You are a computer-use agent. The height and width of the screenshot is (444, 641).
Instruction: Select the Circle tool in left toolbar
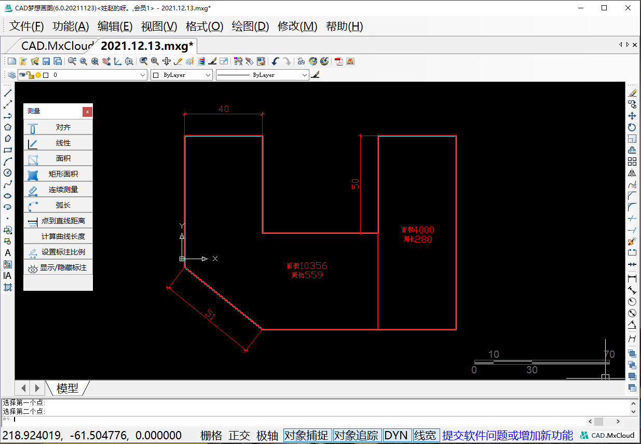tap(8, 173)
